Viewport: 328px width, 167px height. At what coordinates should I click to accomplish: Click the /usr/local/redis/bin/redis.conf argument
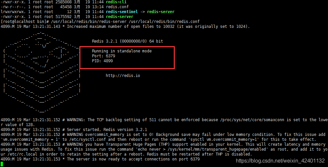[x=164, y=22]
